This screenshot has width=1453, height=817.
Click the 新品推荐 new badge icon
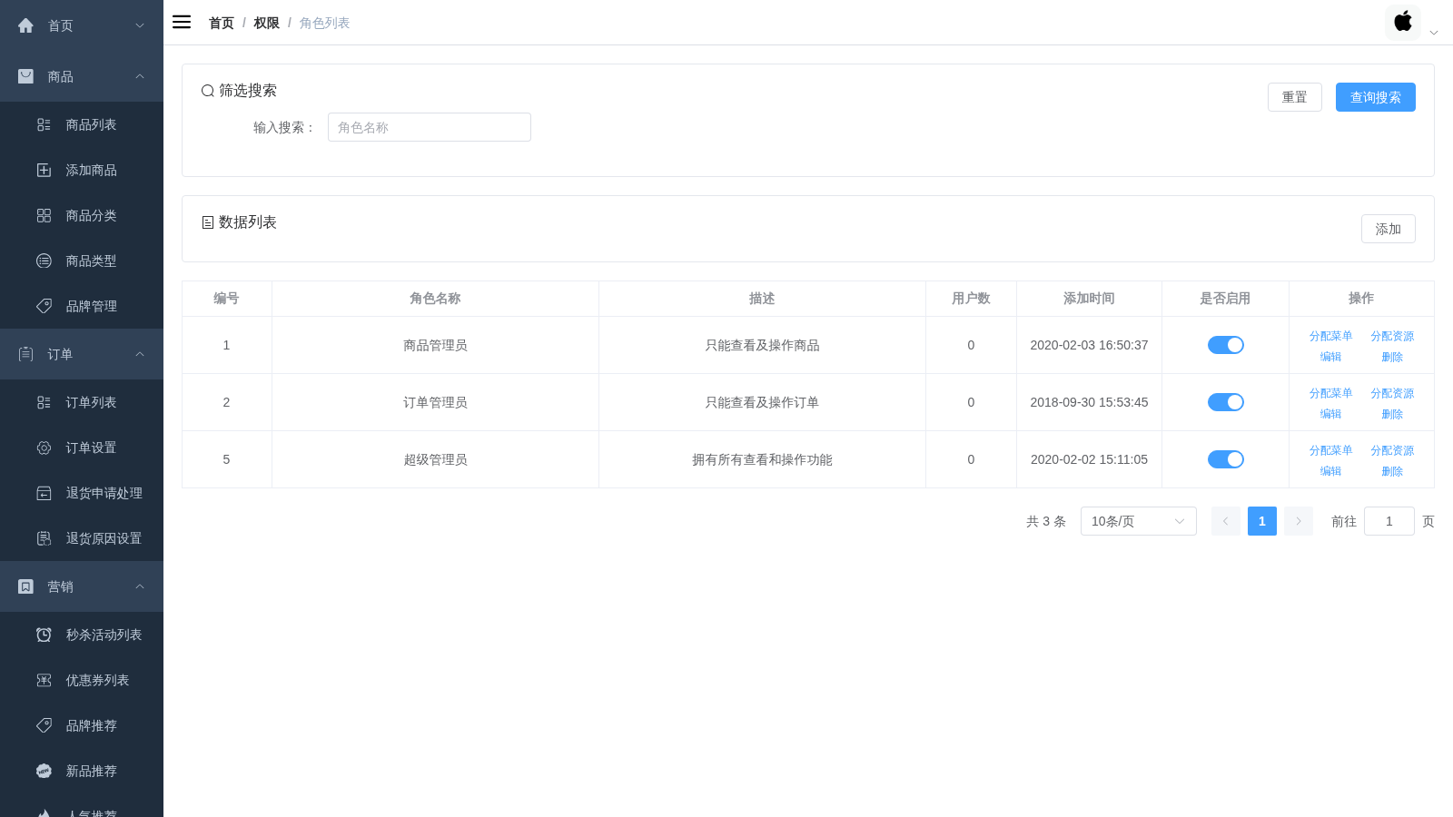[x=44, y=771]
